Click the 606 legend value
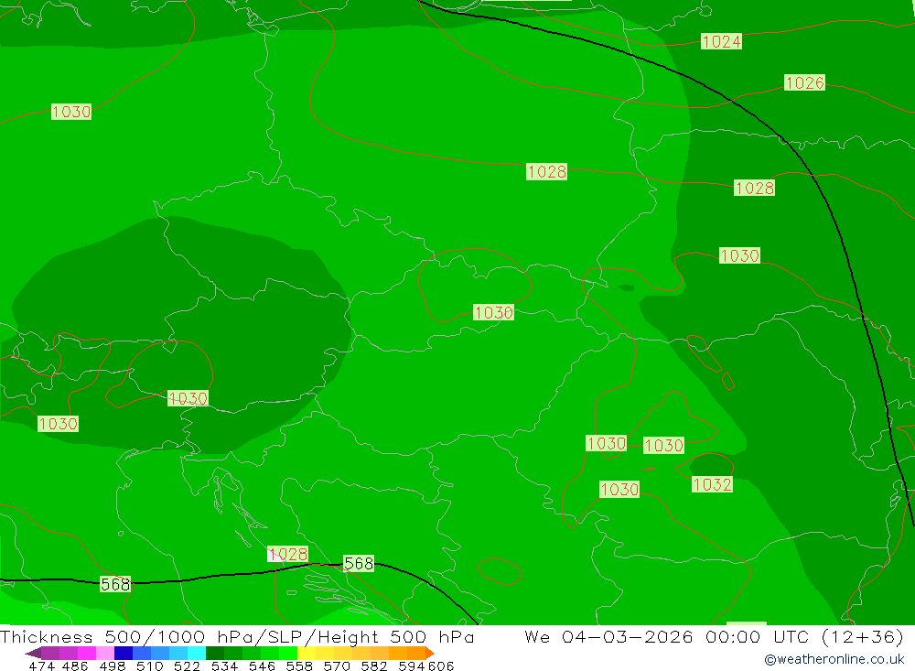Screen dimensions: 915x671 tap(441, 666)
